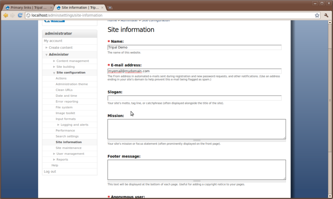Open Site maintenance settings
The image size is (333, 199).
click(x=68, y=148)
